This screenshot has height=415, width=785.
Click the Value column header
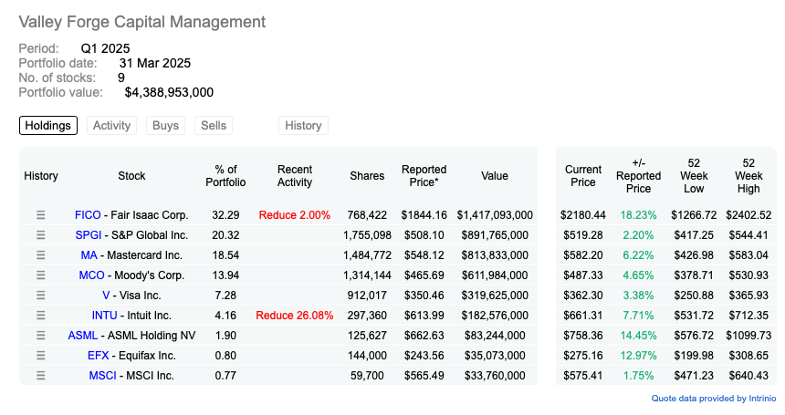tap(495, 176)
